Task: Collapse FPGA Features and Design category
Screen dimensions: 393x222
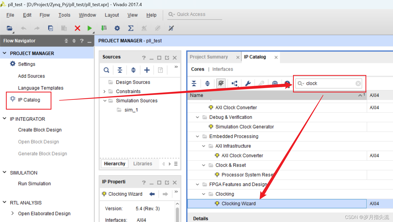Action: (x=197, y=184)
